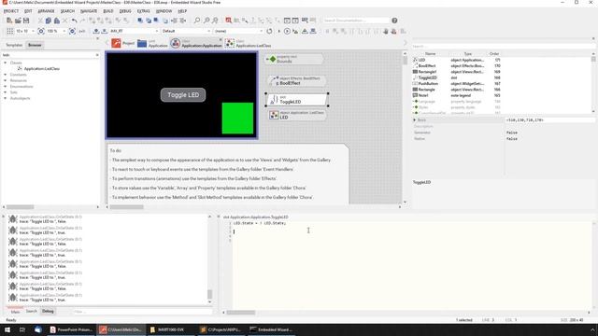Click the warning triangle build icon

[305, 31]
